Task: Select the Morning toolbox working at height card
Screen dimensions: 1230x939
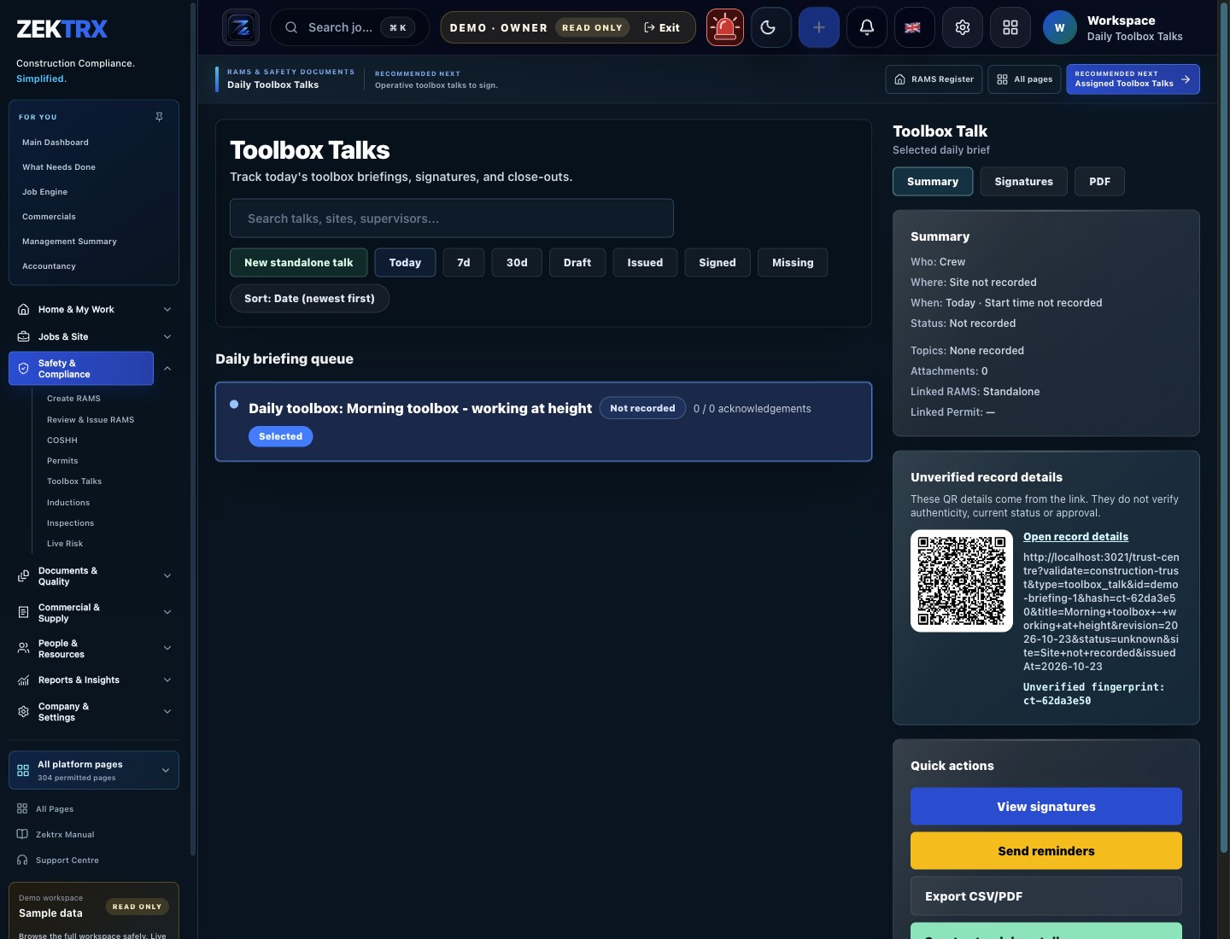Action: point(543,422)
